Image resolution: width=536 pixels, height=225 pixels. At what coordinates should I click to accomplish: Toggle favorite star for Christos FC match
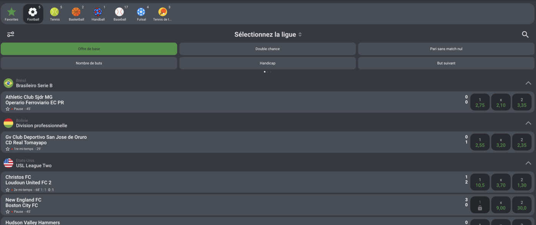[x=8, y=190]
